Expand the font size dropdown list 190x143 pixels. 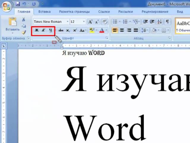coord(84,22)
